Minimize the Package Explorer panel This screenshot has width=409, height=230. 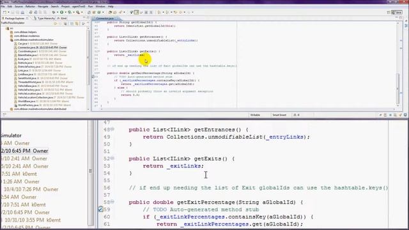tap(84, 18)
